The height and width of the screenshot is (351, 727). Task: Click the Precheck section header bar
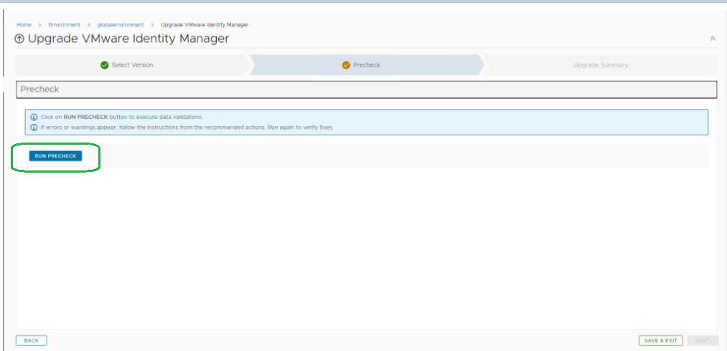tap(366, 90)
